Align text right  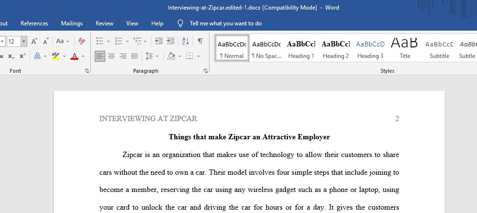tap(123, 56)
